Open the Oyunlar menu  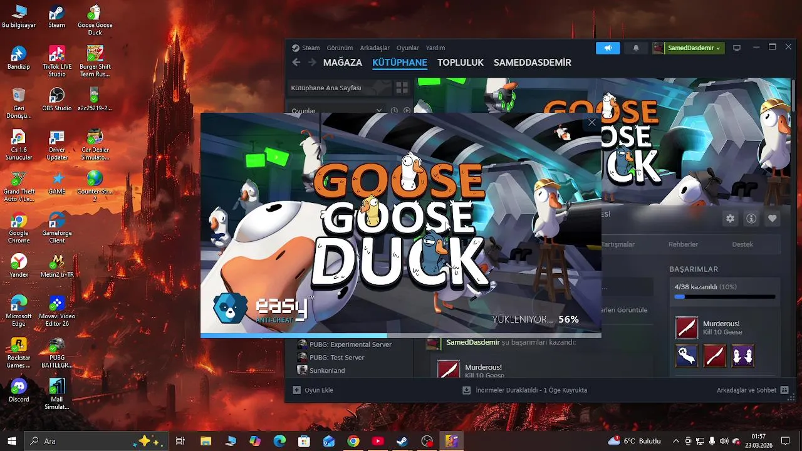tap(408, 48)
